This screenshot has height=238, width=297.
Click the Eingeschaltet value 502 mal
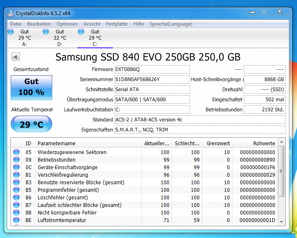coord(265,99)
